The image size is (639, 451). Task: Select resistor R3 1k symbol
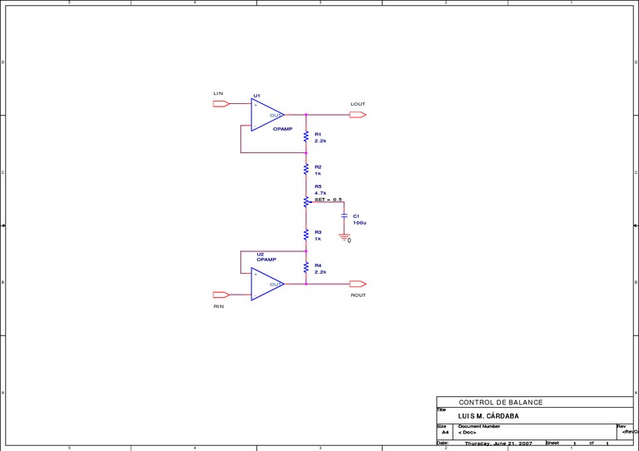306,235
